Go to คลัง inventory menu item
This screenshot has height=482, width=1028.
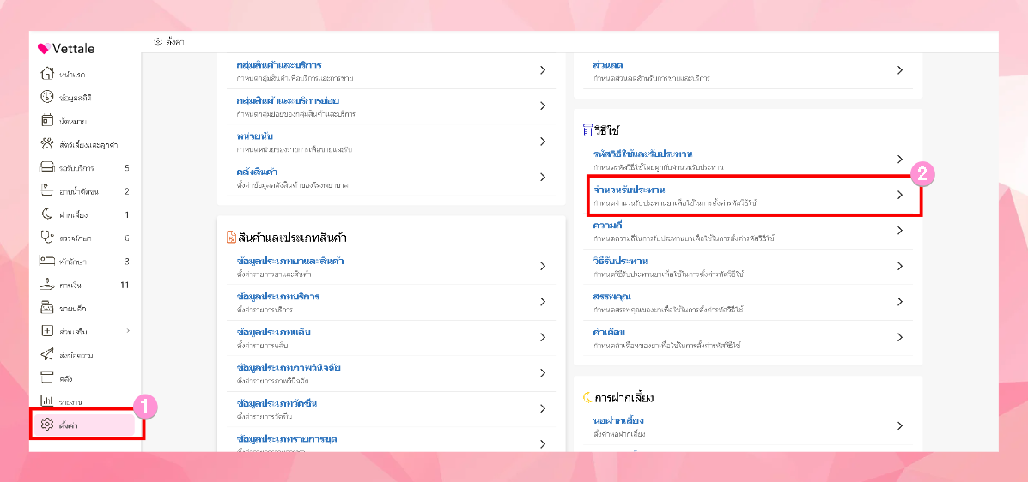tap(66, 377)
